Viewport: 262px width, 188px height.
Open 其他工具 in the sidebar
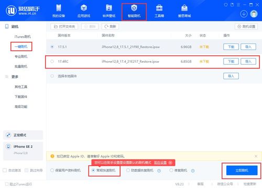pos(21,87)
